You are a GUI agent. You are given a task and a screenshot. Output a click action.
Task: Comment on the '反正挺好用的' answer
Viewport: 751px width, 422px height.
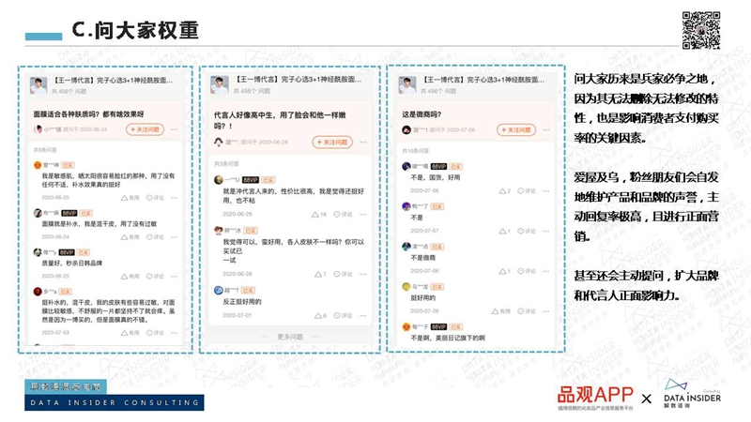tap(343, 316)
